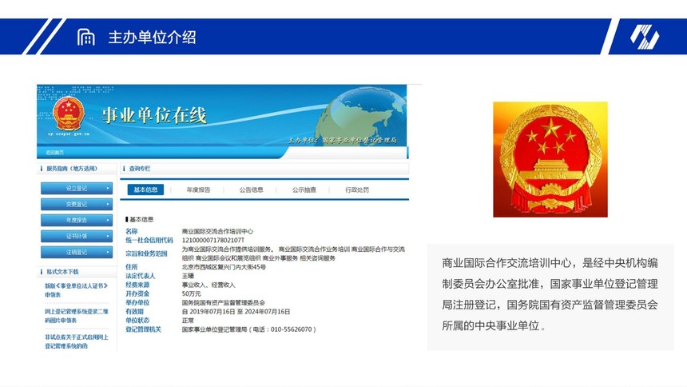Select the 基本信息 tab
687x387 pixels.
point(145,190)
